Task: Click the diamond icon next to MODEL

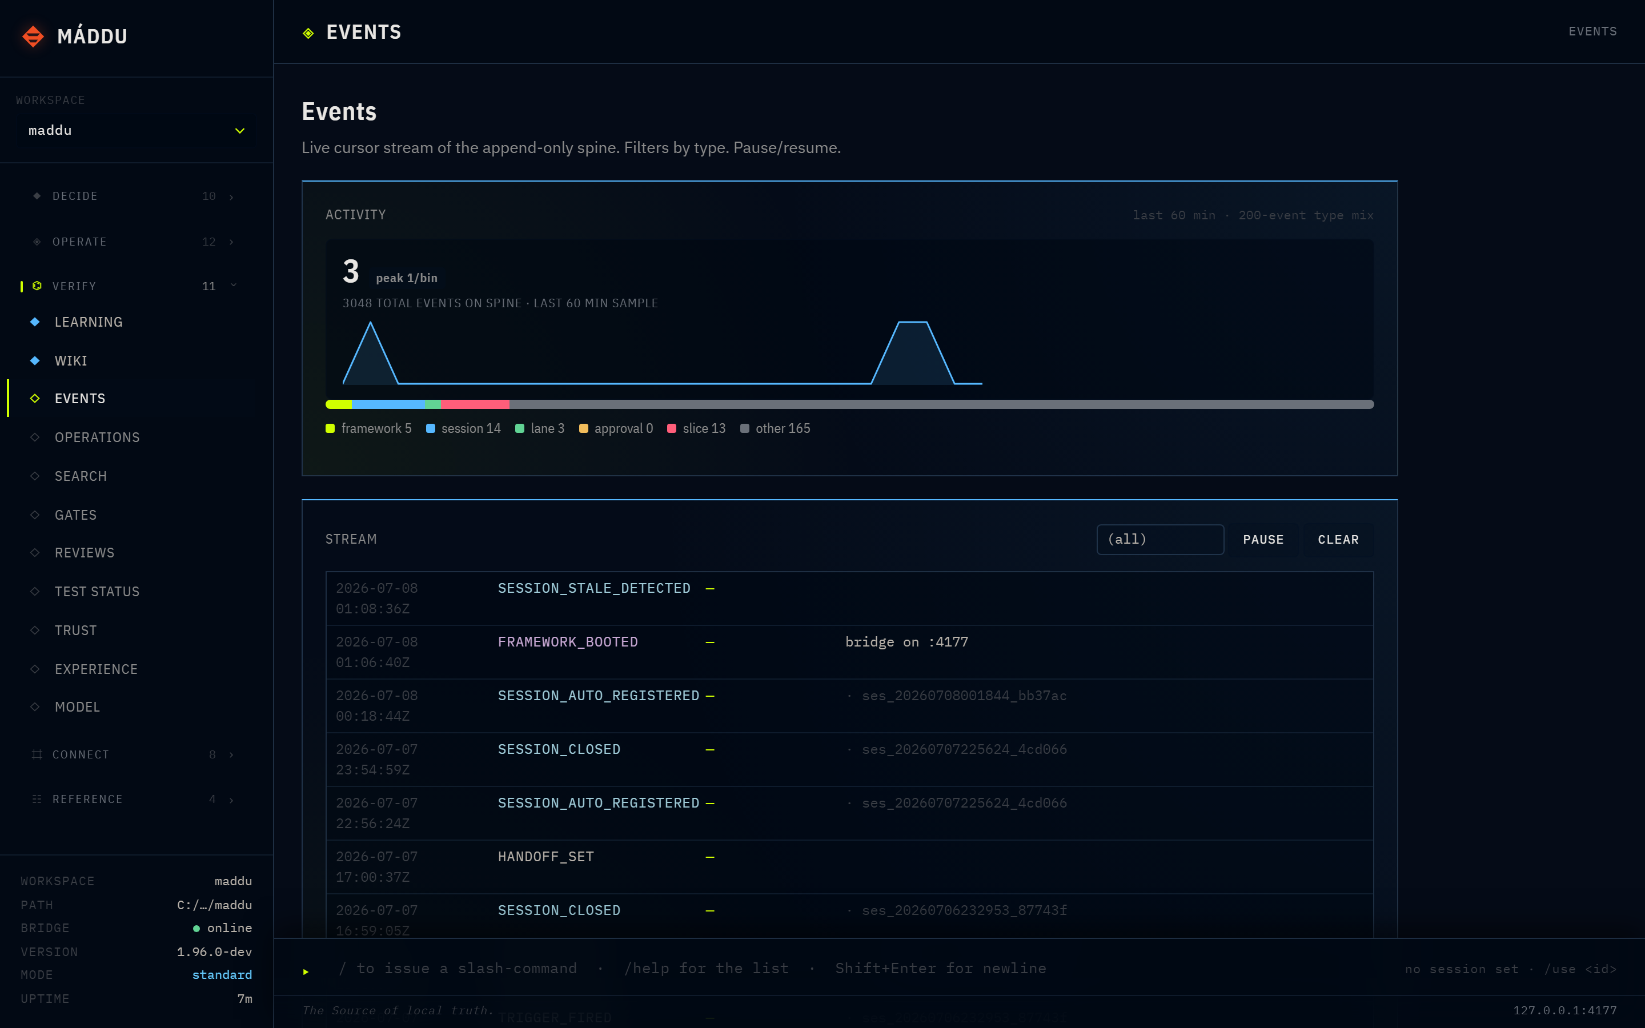Action: point(35,707)
